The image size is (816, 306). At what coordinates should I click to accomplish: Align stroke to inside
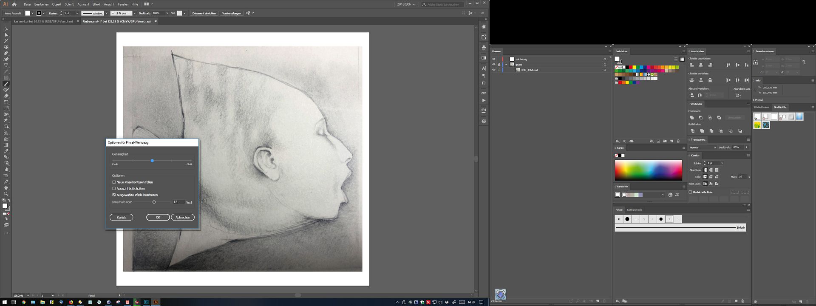click(x=711, y=184)
